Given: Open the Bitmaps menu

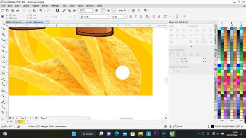Looking at the screenshot, I should pyautogui.click(x=55, y=6).
